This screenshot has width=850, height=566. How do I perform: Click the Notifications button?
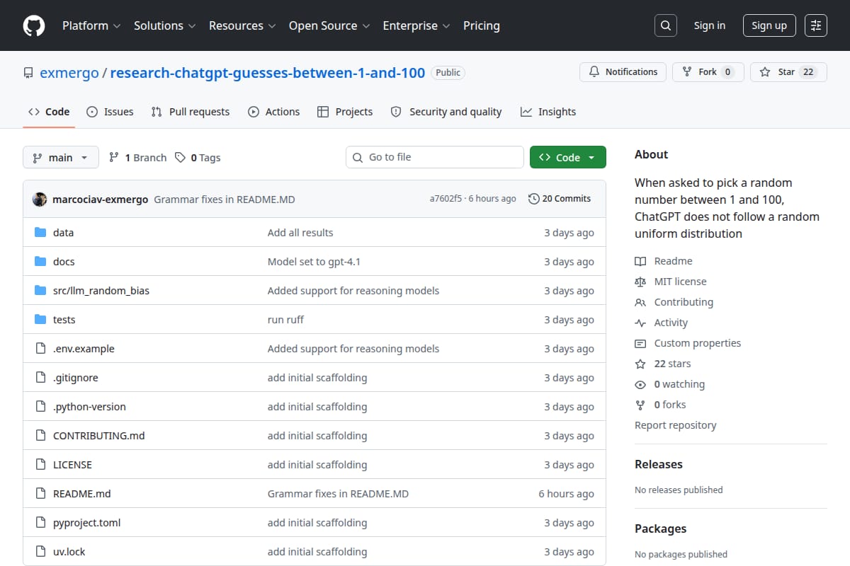(623, 72)
